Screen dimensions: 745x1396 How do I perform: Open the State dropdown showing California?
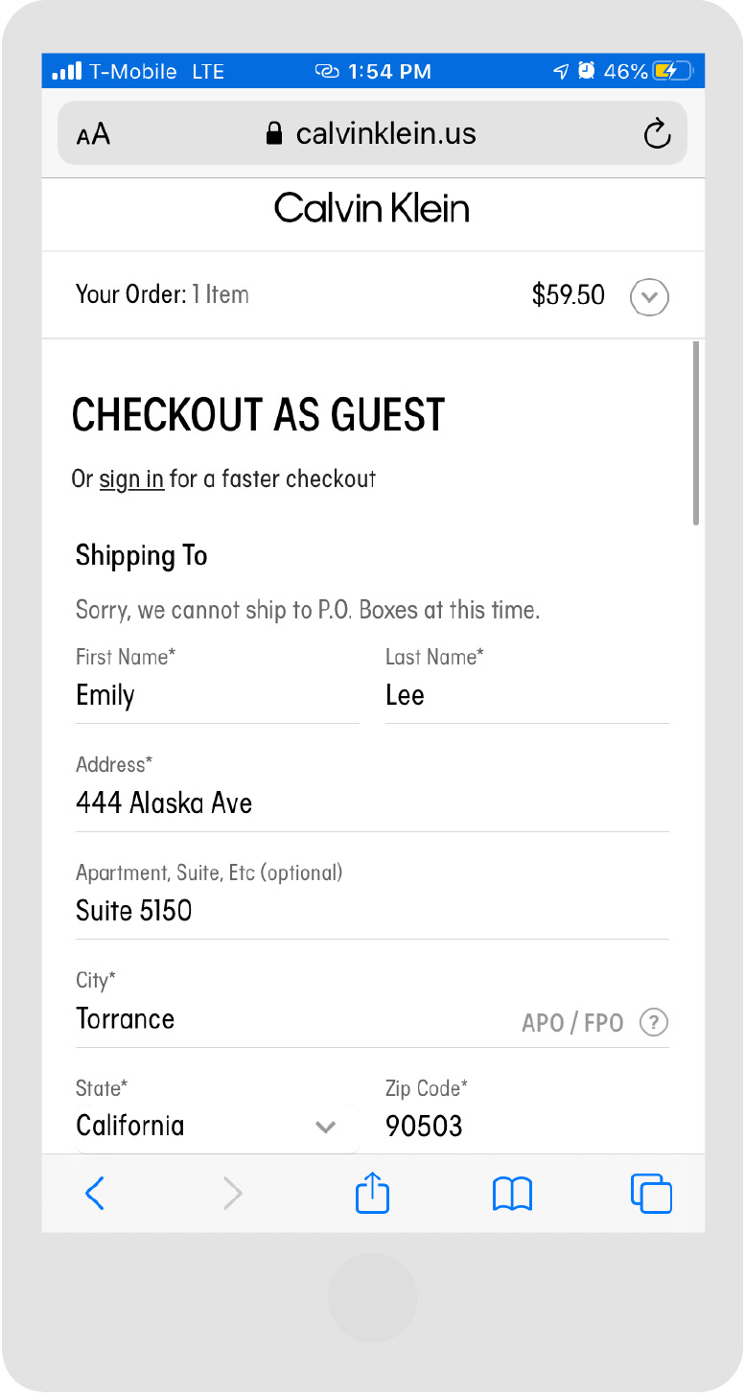click(x=217, y=1126)
